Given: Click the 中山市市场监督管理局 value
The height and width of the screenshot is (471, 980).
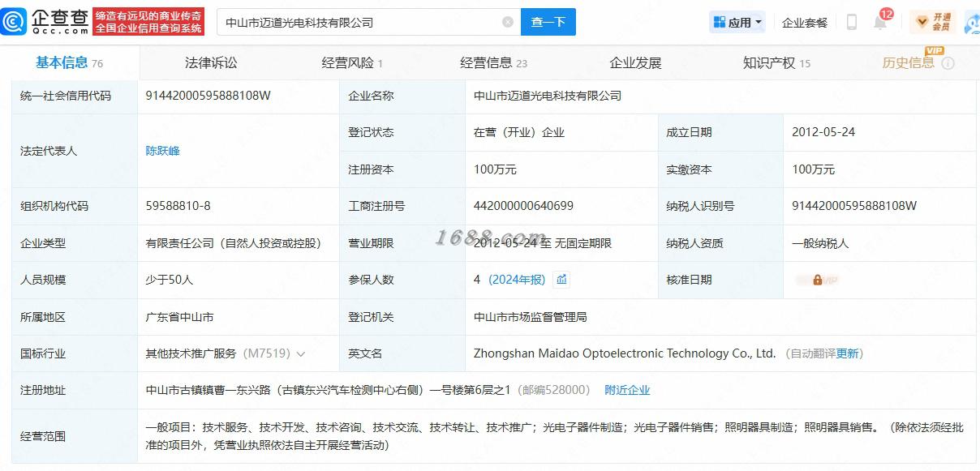Looking at the screenshot, I should pos(530,317).
